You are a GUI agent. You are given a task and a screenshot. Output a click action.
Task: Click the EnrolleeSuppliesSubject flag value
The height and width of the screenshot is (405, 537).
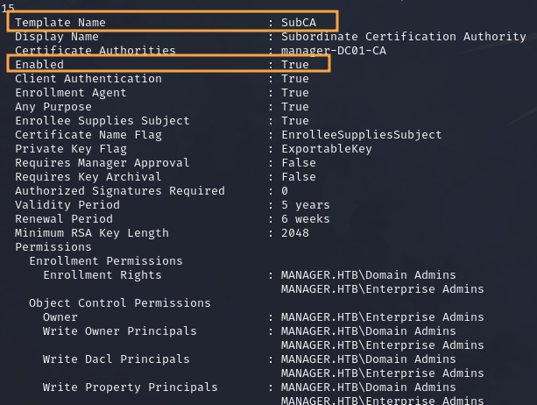(x=362, y=135)
